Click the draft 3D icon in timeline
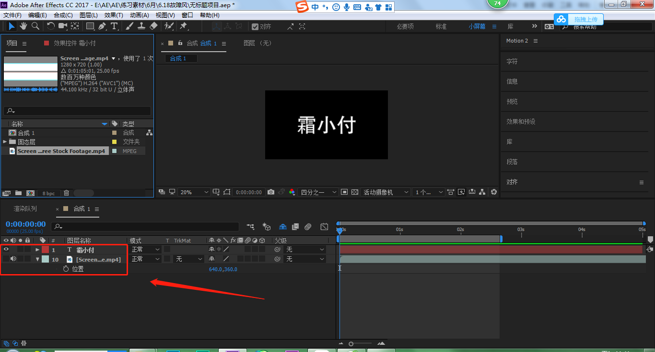The width and height of the screenshot is (655, 352). click(x=267, y=227)
